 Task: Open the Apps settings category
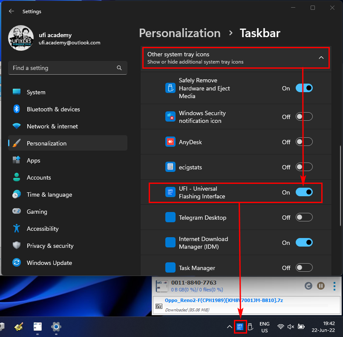coord(68,160)
